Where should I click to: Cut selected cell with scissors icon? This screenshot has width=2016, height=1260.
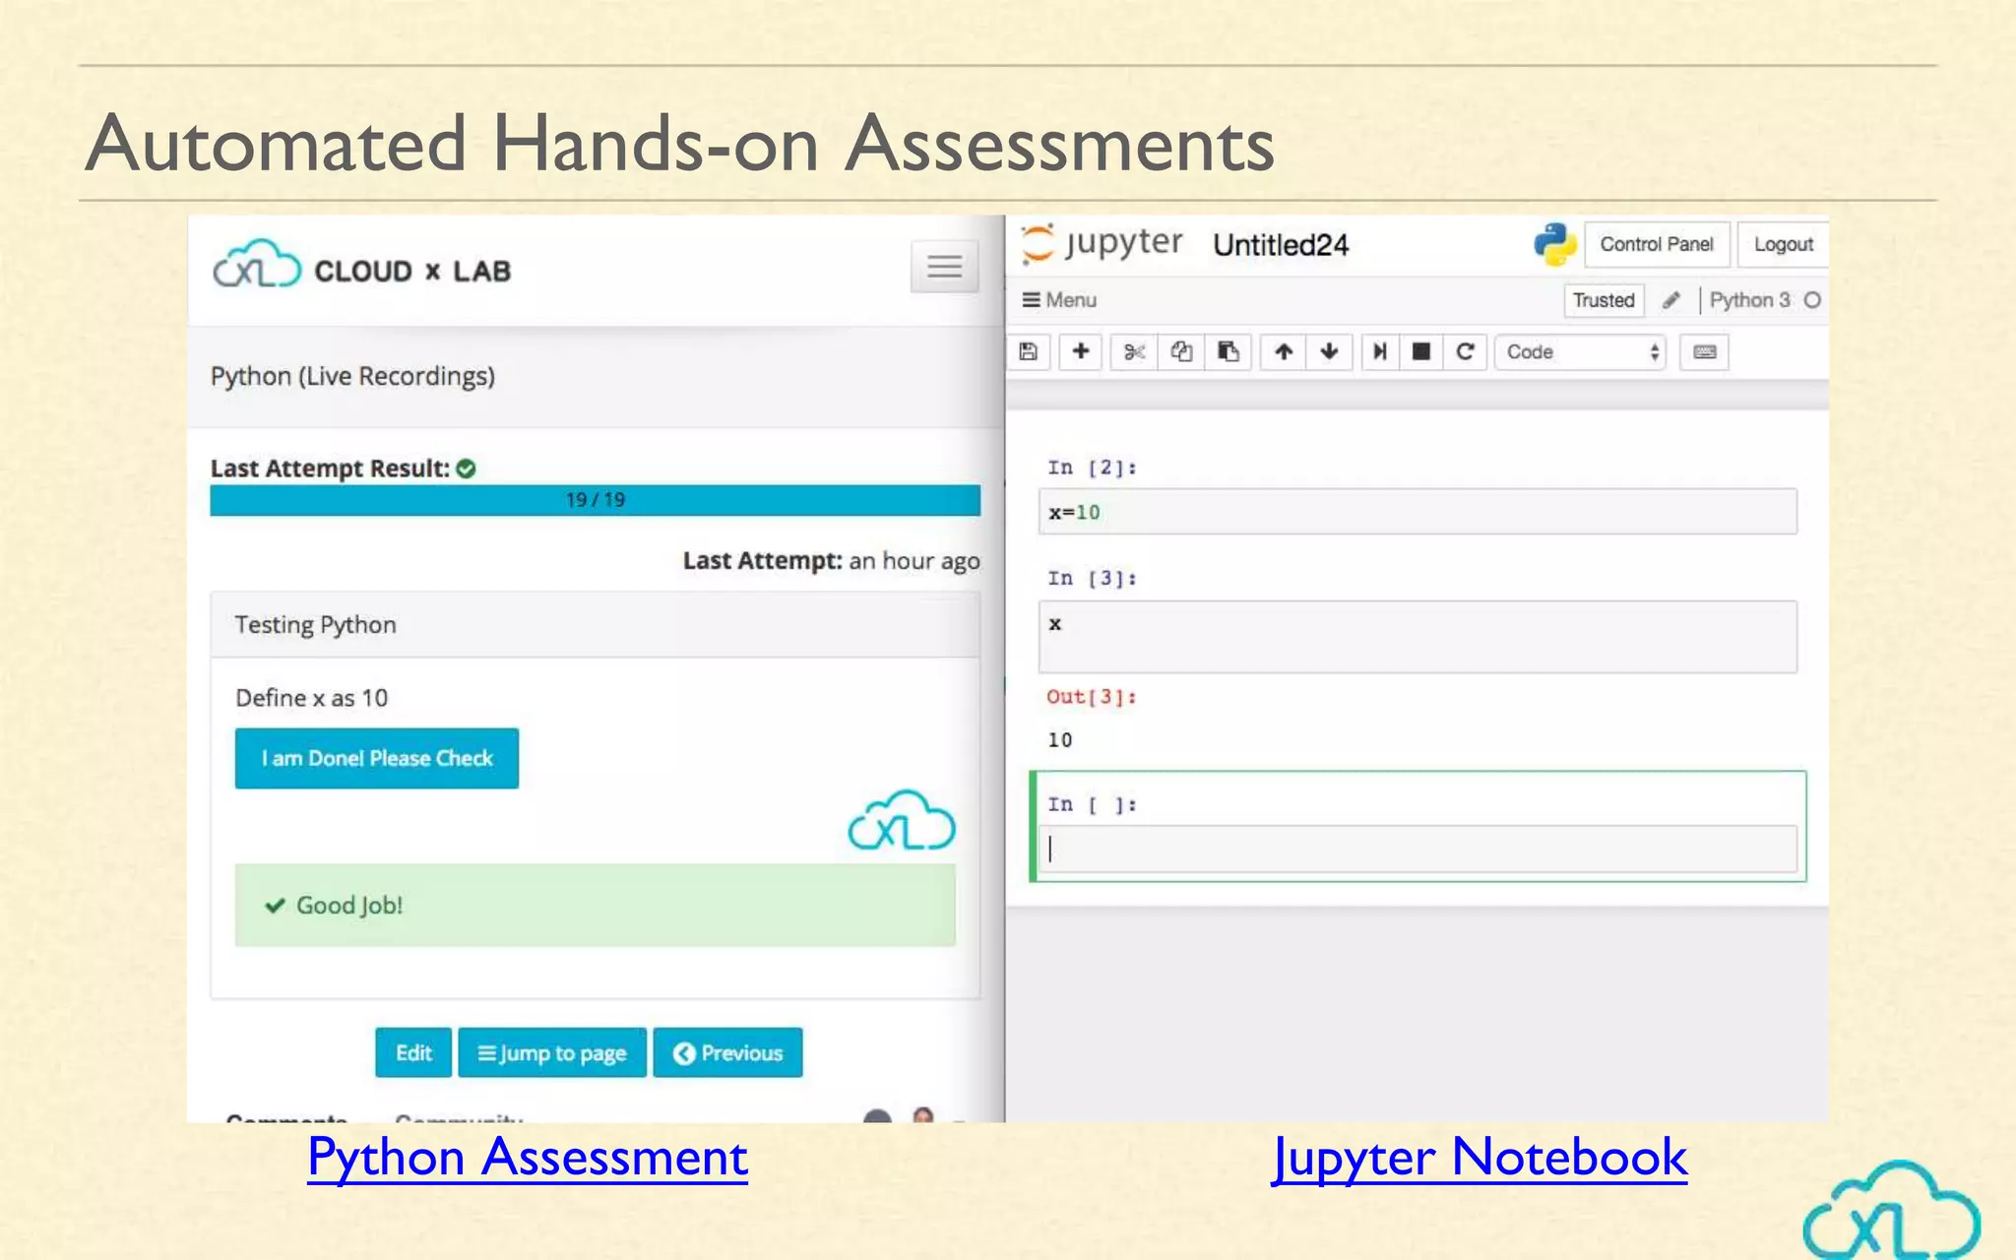(x=1134, y=352)
